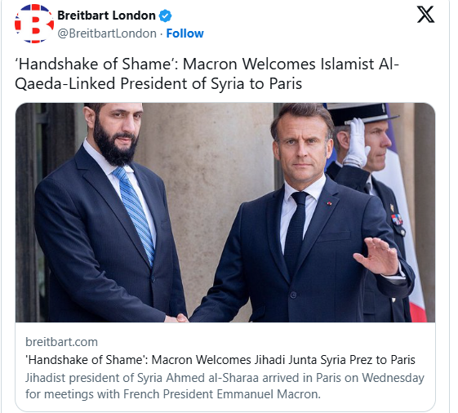
Task: Open the X logo link
Action: [x=425, y=15]
